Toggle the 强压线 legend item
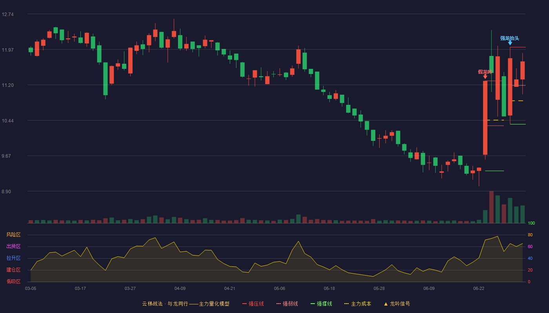Viewport: 549px width, 313px height. point(253,304)
